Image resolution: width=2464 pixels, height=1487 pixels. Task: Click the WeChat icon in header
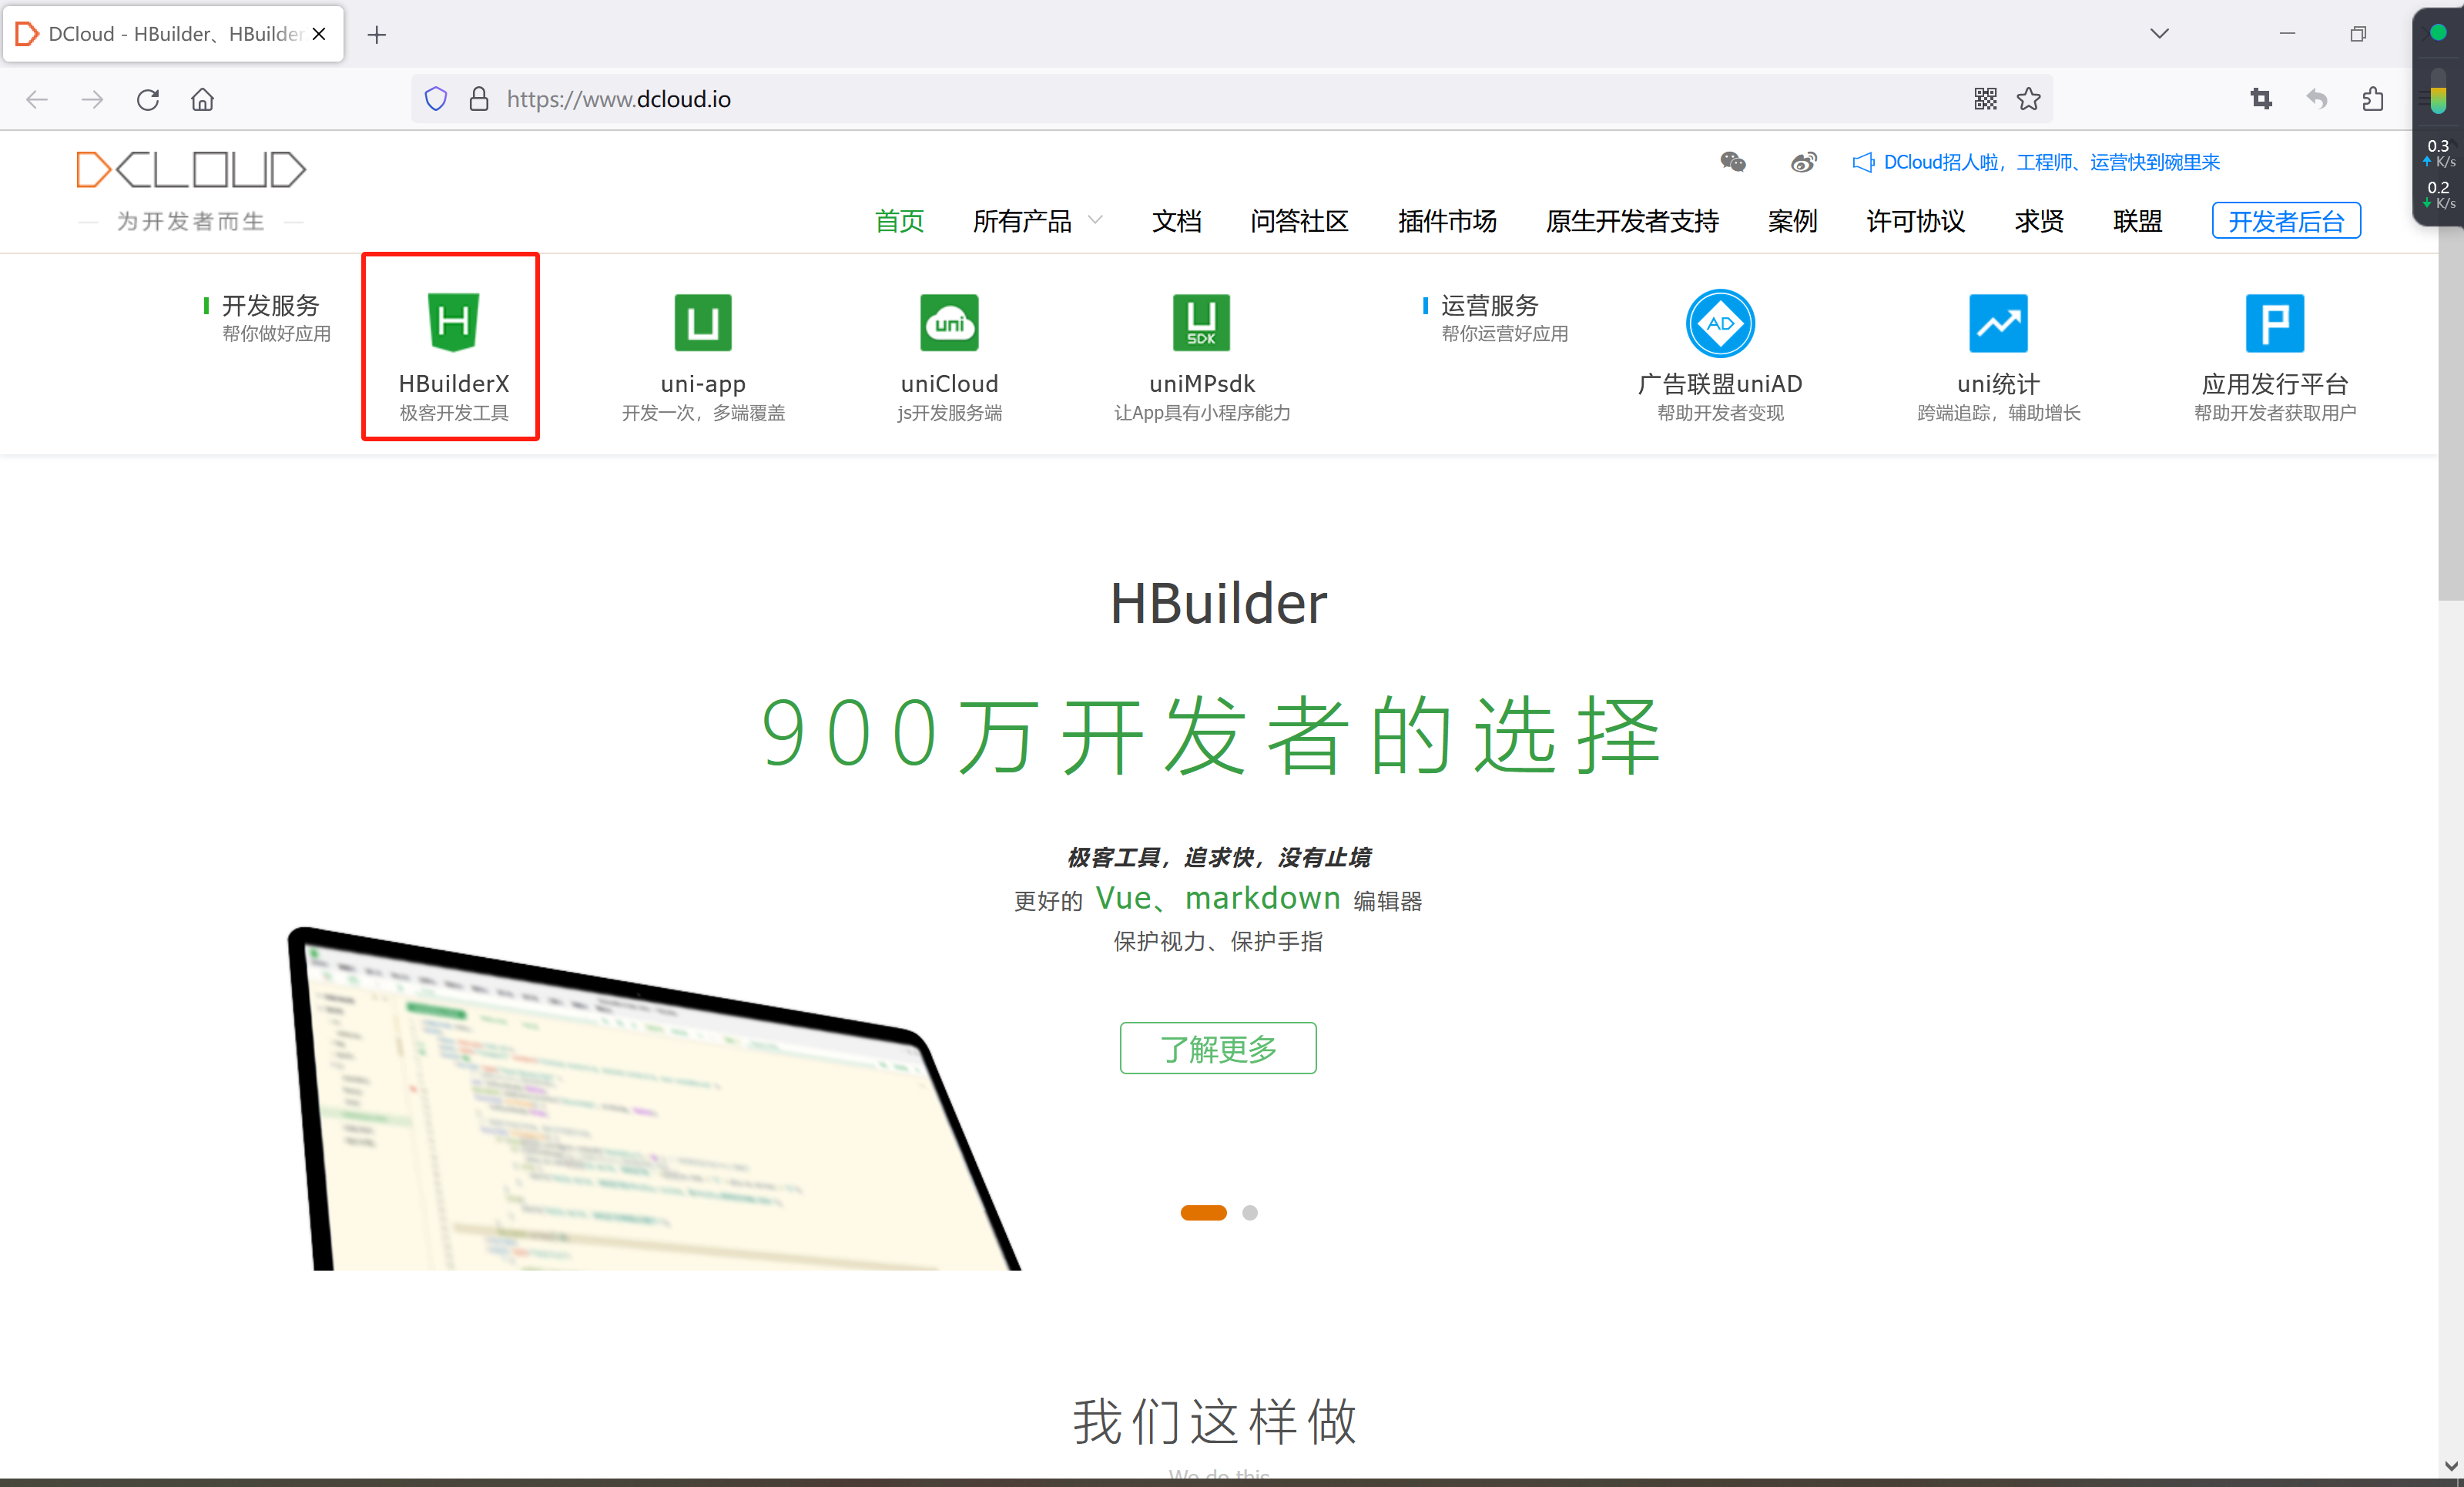(1733, 162)
